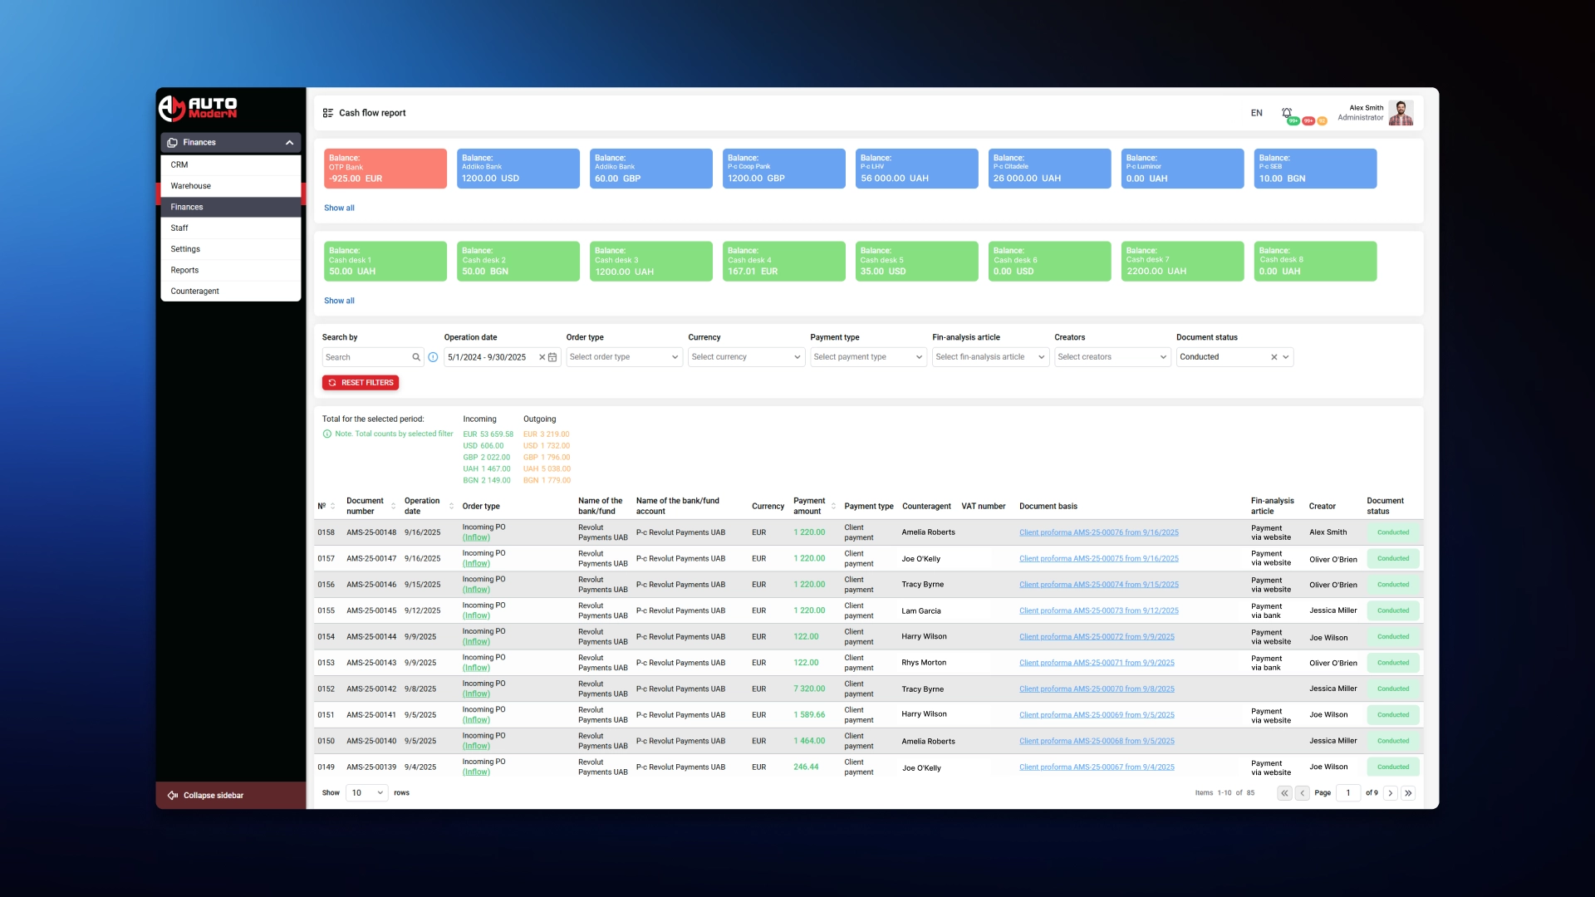
Task: Click the page number input field
Action: click(1347, 793)
